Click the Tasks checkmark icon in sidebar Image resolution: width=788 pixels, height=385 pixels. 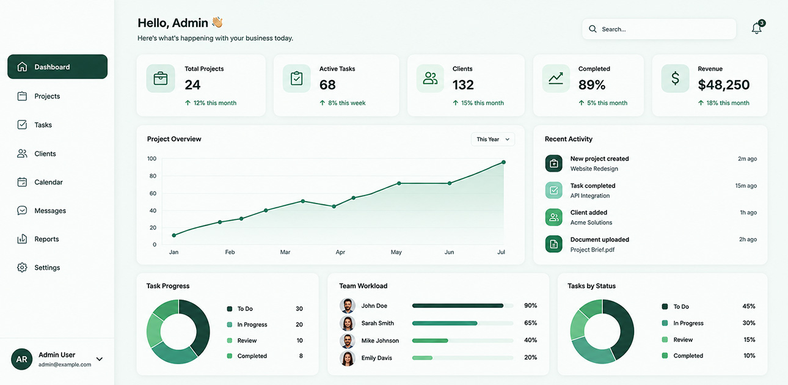click(x=22, y=125)
